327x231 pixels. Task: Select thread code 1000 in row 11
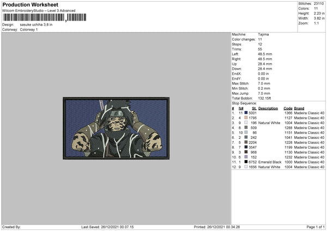(x=288, y=162)
